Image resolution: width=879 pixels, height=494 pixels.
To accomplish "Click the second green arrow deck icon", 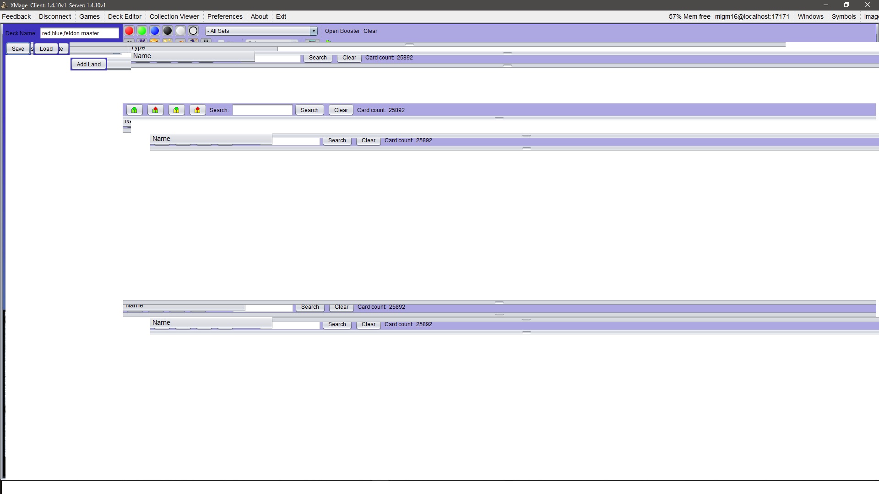I will (176, 110).
